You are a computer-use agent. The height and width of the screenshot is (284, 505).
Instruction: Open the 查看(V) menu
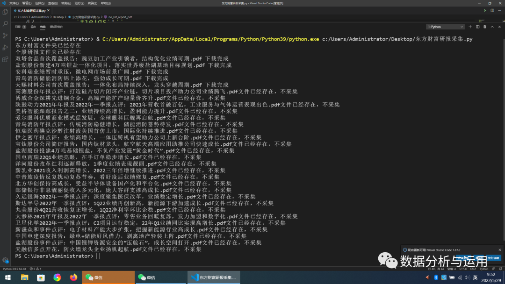tap(53, 3)
